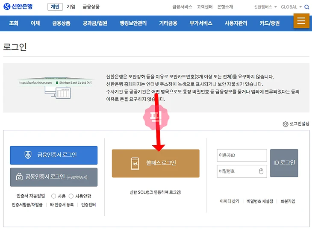Open the 조회 menu
This screenshot has height=235, width=312.
tap(14, 23)
